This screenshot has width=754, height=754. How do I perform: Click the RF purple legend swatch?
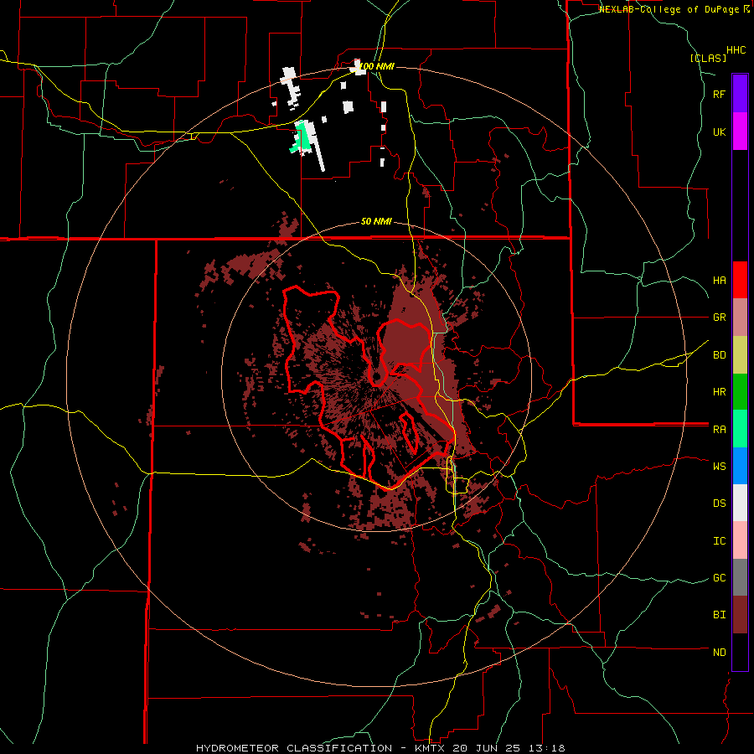[x=740, y=94]
